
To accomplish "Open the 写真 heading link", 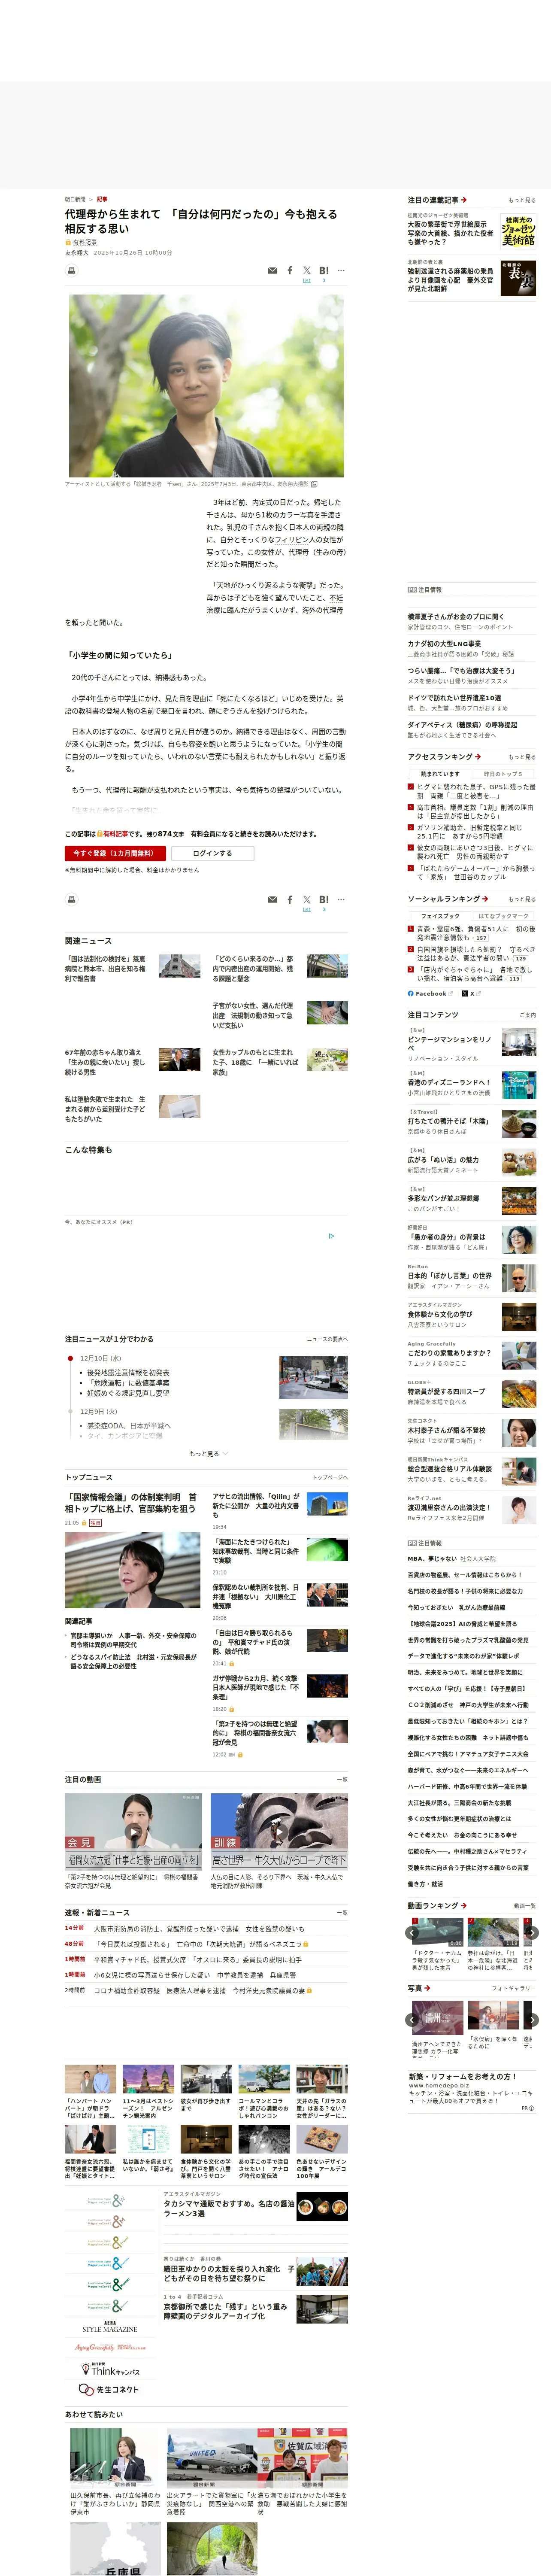I will (x=418, y=1988).
